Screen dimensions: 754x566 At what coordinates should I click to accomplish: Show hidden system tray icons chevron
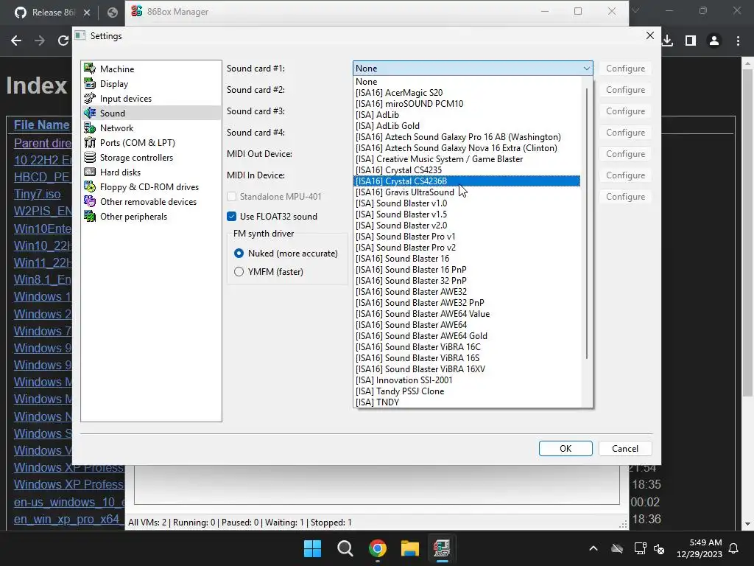click(593, 548)
